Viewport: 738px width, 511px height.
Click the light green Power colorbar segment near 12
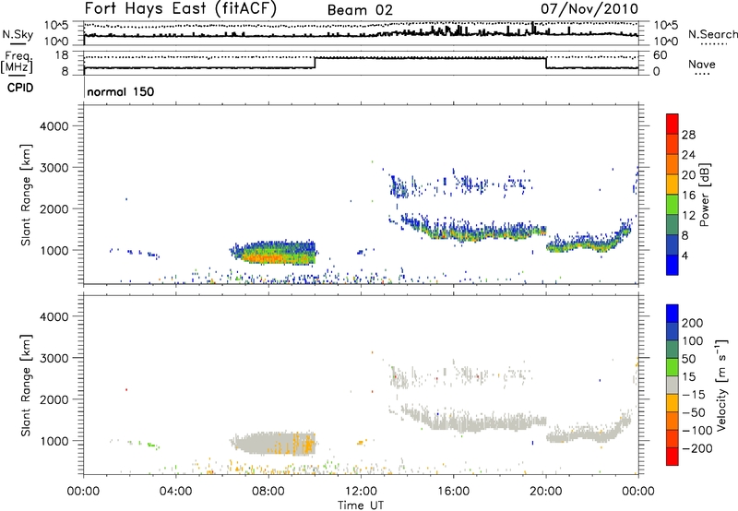[673, 204]
